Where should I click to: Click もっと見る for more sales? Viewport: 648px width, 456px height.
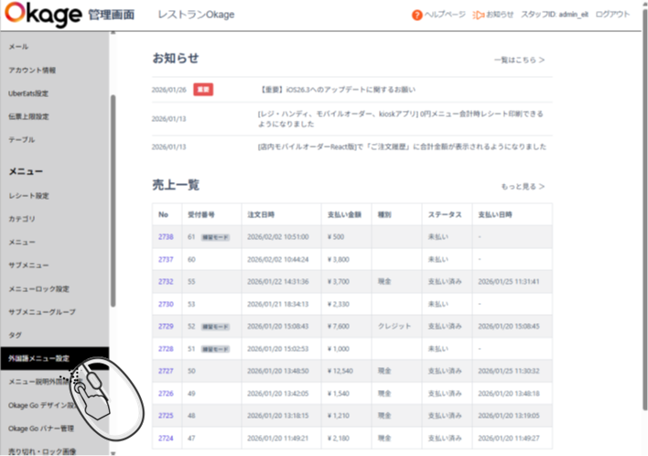click(523, 186)
